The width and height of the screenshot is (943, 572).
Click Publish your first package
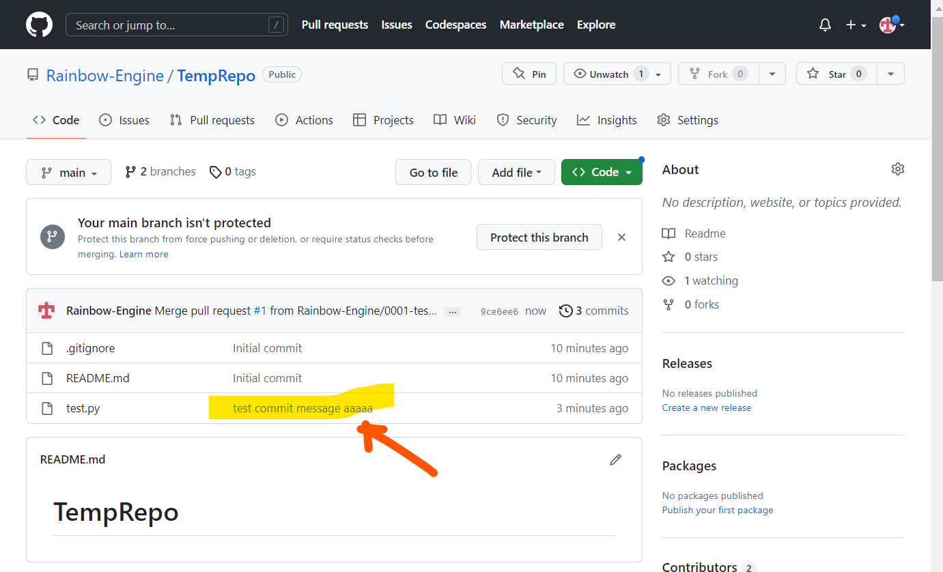[718, 510]
